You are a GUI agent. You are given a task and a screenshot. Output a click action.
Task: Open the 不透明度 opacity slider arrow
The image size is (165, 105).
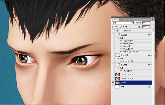(x=149, y=23)
